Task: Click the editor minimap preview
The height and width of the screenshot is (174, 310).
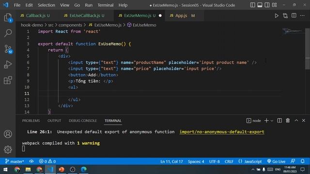Action: pos(294,31)
